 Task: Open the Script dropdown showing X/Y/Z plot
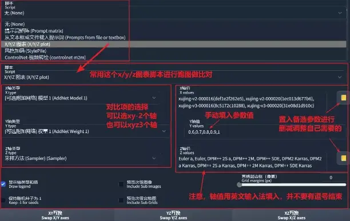(x=173, y=77)
